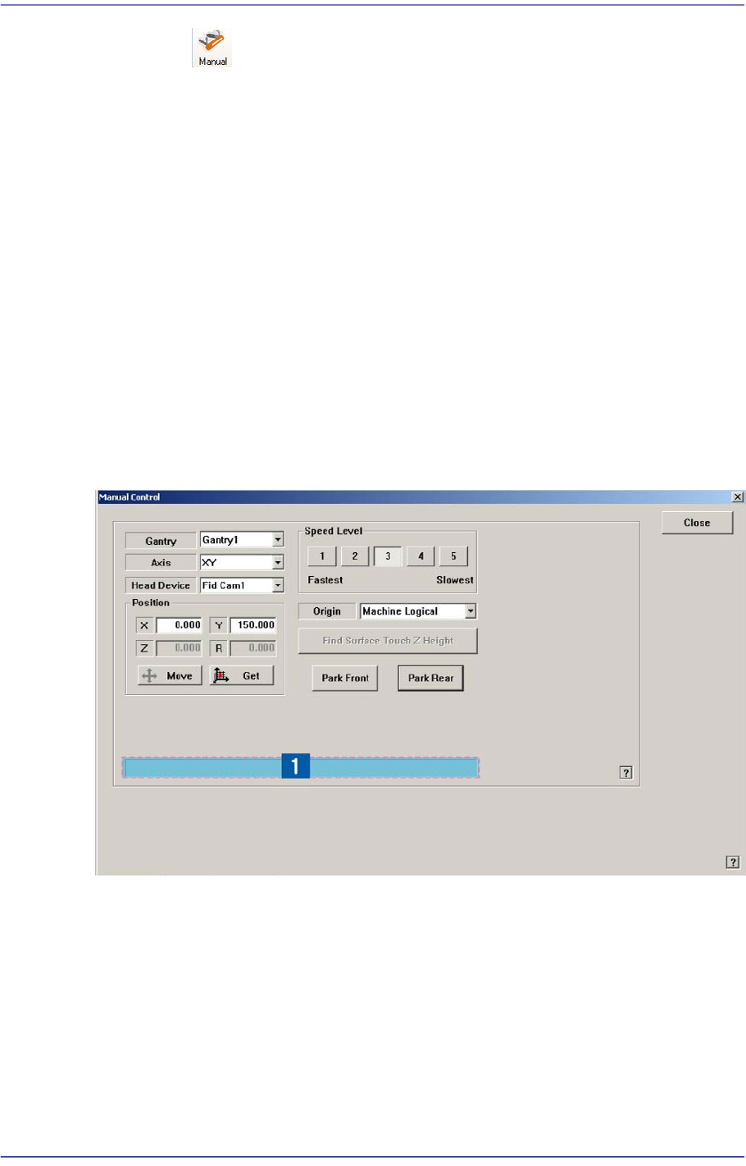The image size is (746, 1166).
Task: Click the Axis label button
Action: pos(161,563)
